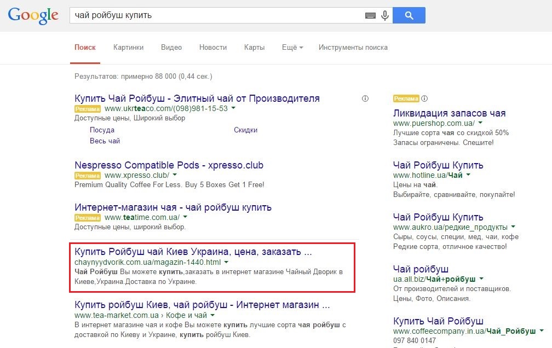The height and width of the screenshot is (348, 552).
Task: Switch to the Картинки tab
Action: pyautogui.click(x=128, y=48)
